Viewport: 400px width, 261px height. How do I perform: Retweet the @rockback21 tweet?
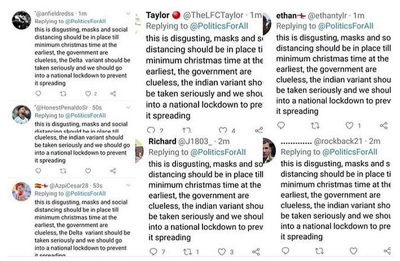coord(319,251)
